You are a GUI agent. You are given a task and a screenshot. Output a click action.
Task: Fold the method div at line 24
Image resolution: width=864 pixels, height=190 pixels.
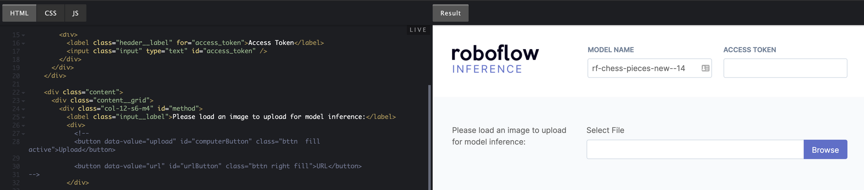tap(23, 109)
